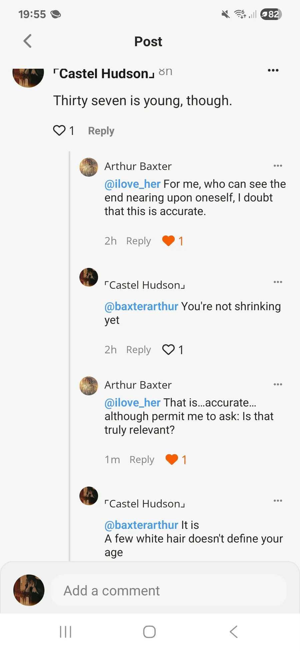Open more options on "end nearing" reply
The height and width of the screenshot is (651, 300).
pyautogui.click(x=278, y=166)
